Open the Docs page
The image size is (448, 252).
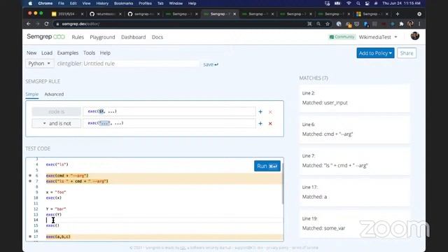coord(157,37)
